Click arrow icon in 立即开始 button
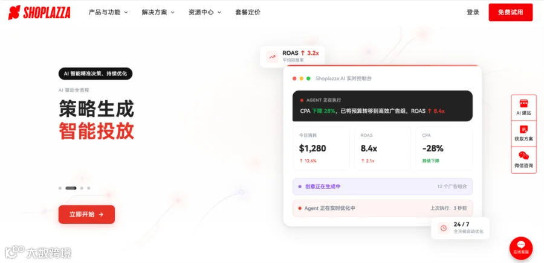The height and width of the screenshot is (263, 544). coord(101,215)
